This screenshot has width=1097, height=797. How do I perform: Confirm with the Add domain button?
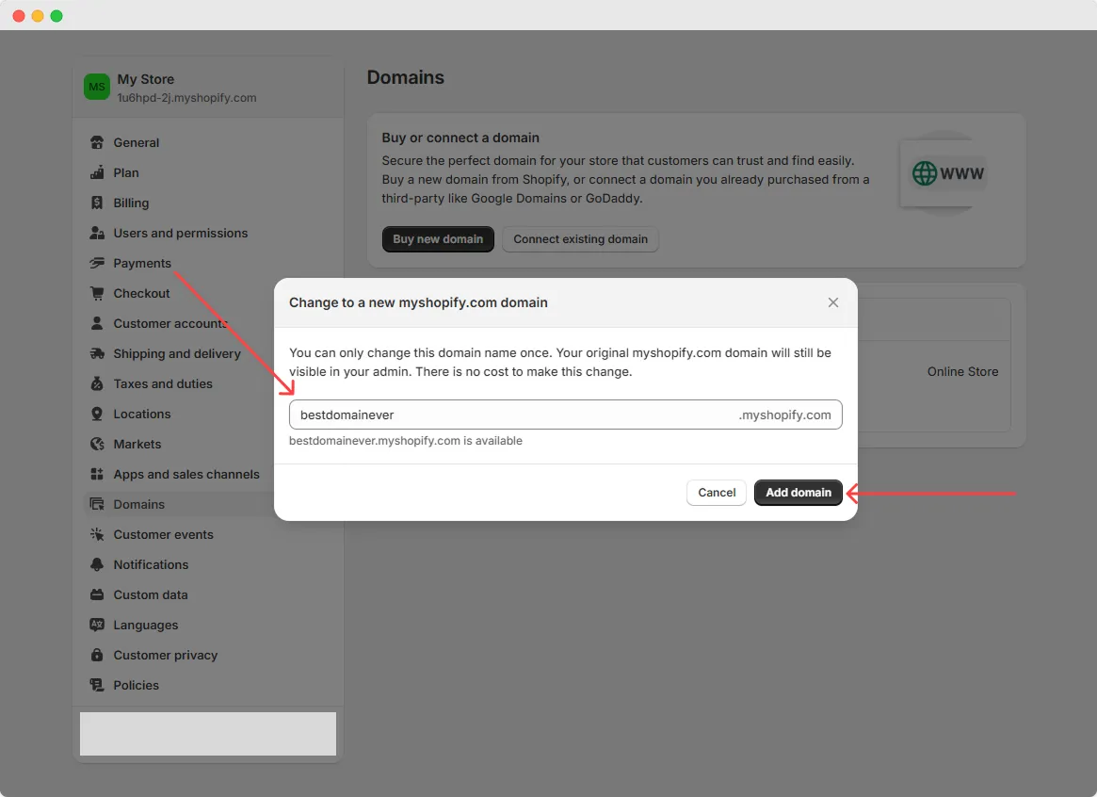click(x=798, y=492)
